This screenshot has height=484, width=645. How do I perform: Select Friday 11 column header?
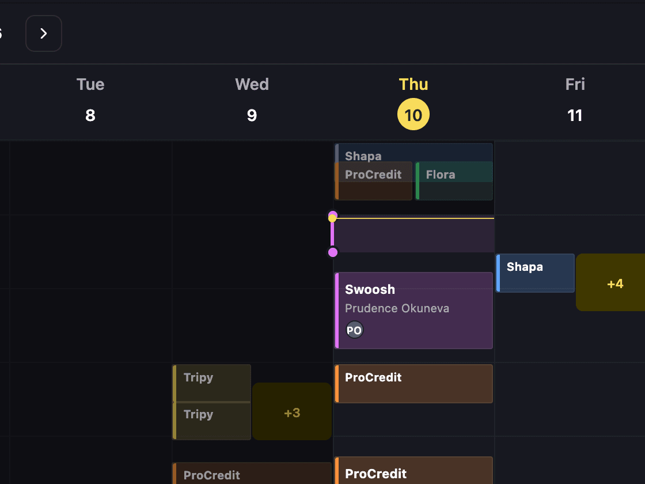point(575,100)
